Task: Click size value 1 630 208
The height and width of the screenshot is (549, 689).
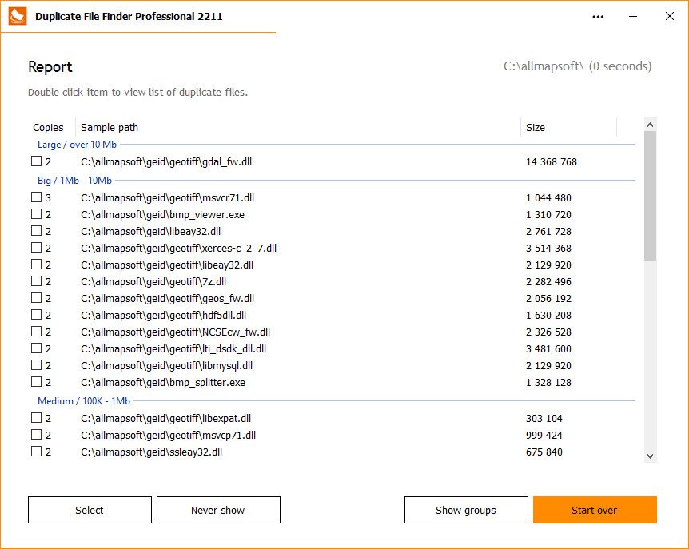Action: pyautogui.click(x=549, y=315)
